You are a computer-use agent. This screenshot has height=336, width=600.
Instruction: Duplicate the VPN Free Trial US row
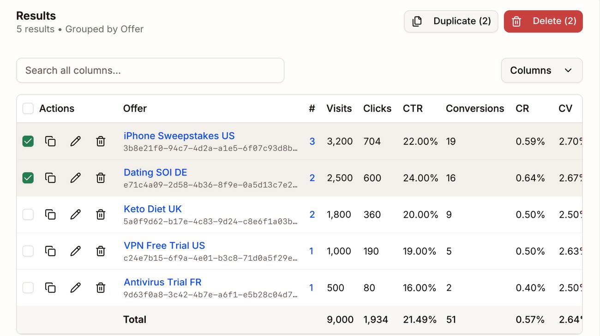pyautogui.click(x=50, y=251)
